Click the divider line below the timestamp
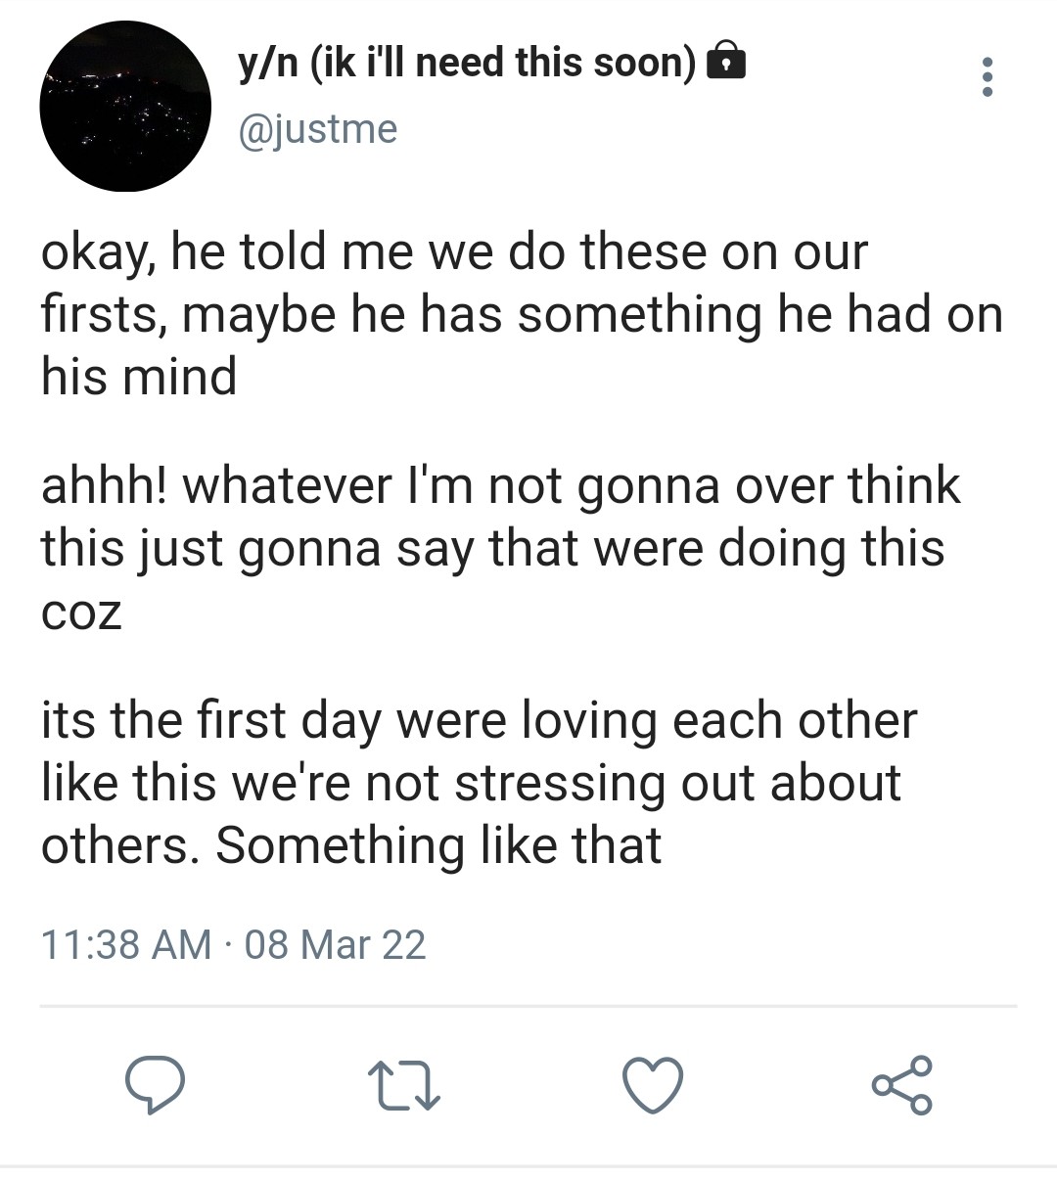 pos(528,1006)
